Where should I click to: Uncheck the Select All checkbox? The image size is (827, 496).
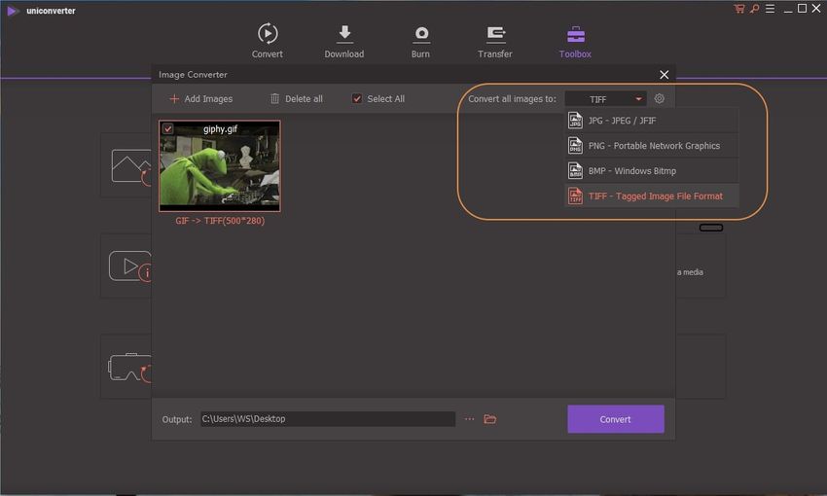(x=357, y=98)
